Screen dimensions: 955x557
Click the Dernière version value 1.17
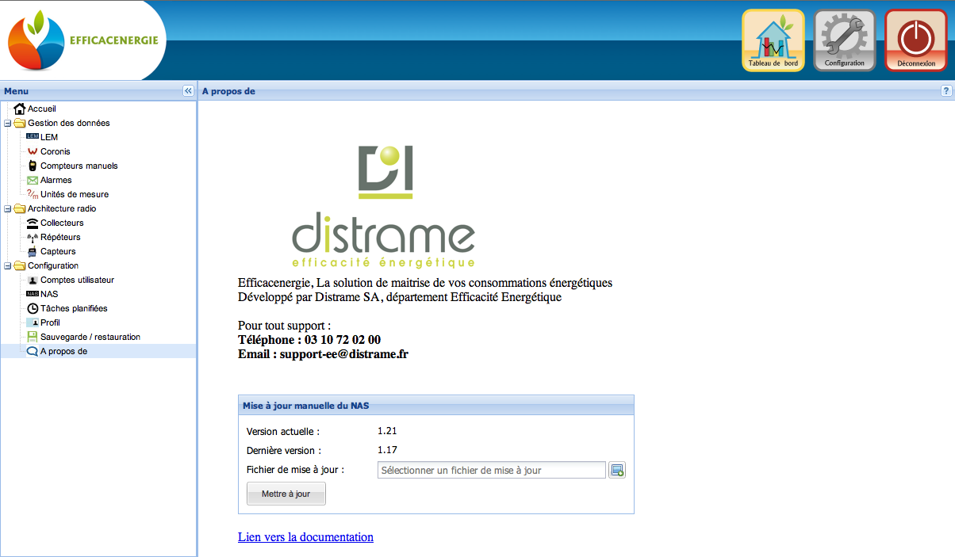click(x=387, y=451)
